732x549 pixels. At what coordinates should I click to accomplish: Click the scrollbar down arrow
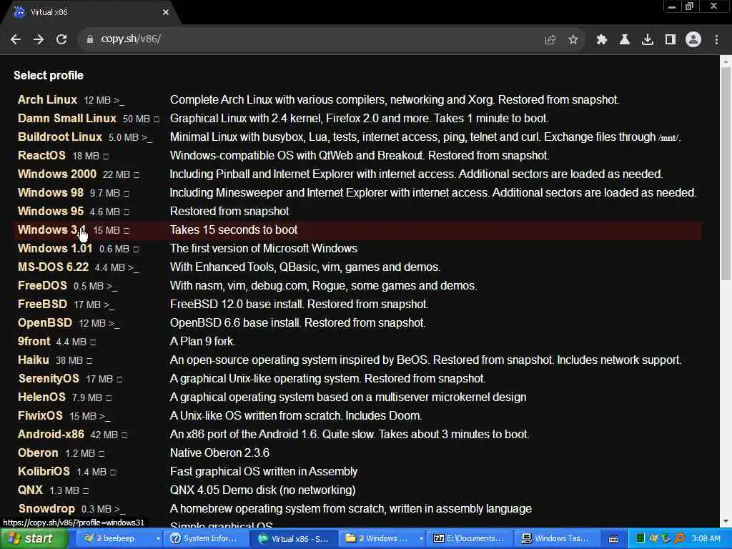pyautogui.click(x=726, y=521)
